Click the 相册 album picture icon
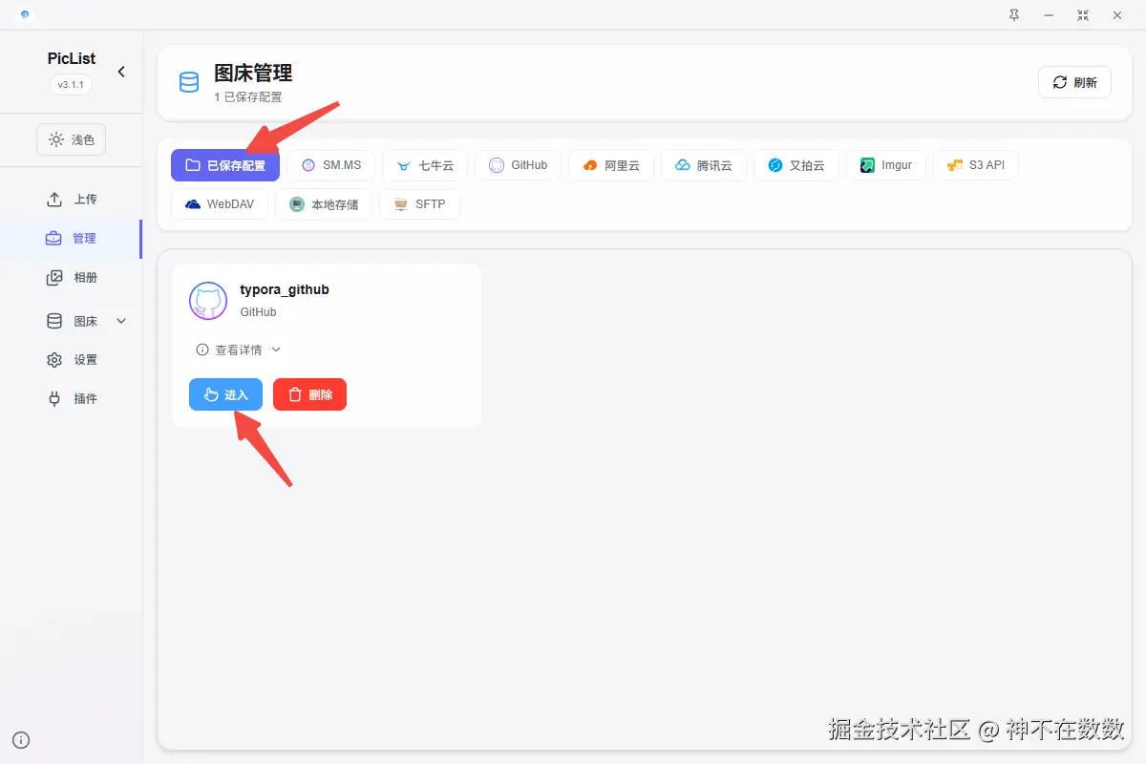This screenshot has height=764, width=1146. click(x=54, y=278)
